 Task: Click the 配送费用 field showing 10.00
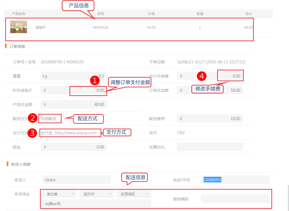coord(210,119)
